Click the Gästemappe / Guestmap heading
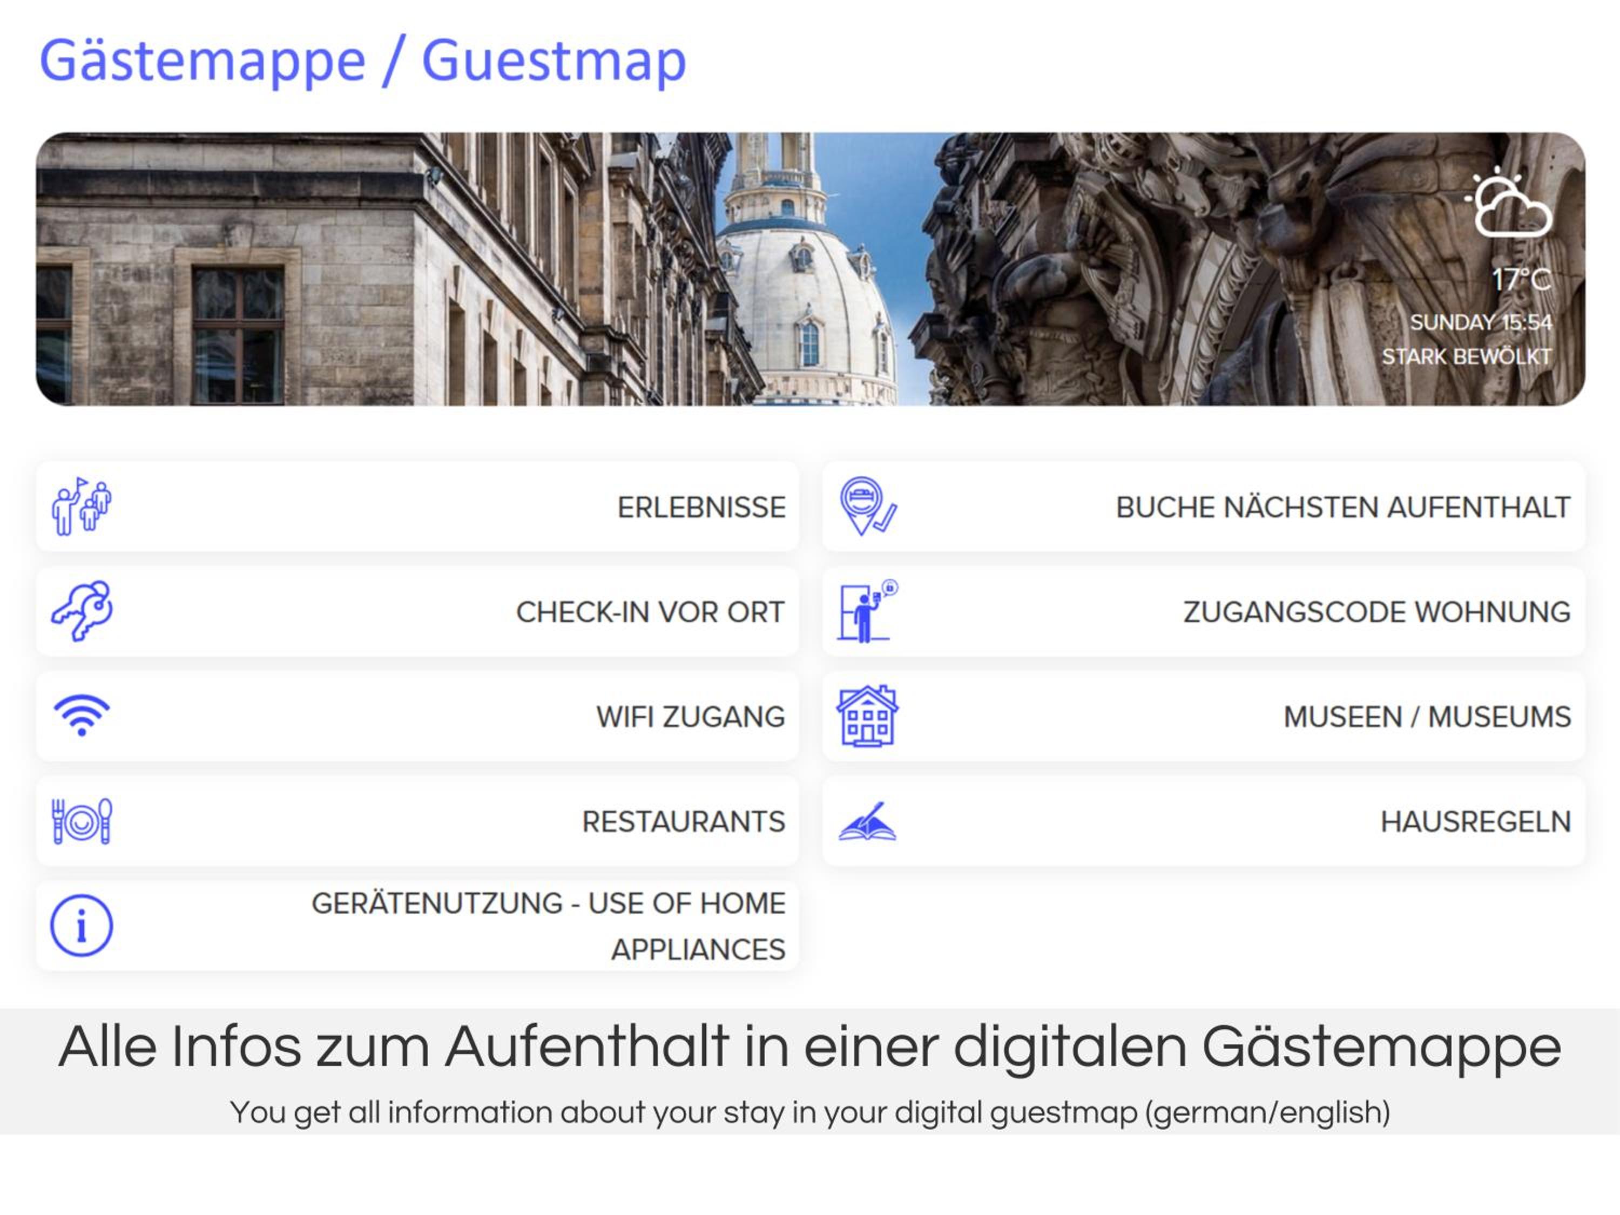The height and width of the screenshot is (1215, 1620). pyautogui.click(x=362, y=62)
